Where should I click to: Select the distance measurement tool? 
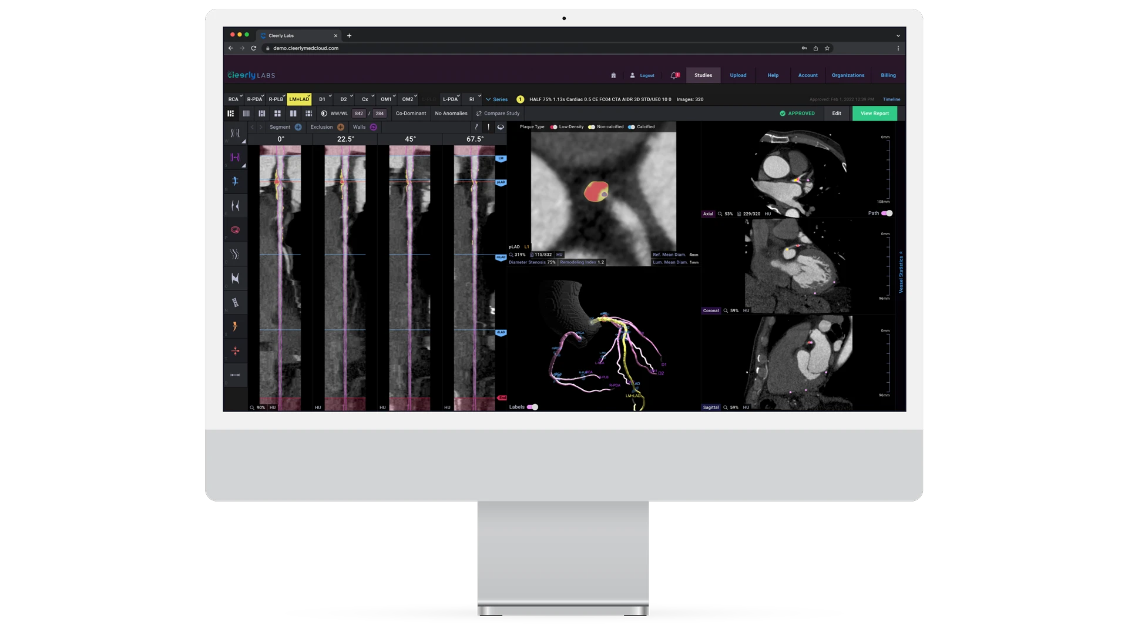click(x=235, y=375)
